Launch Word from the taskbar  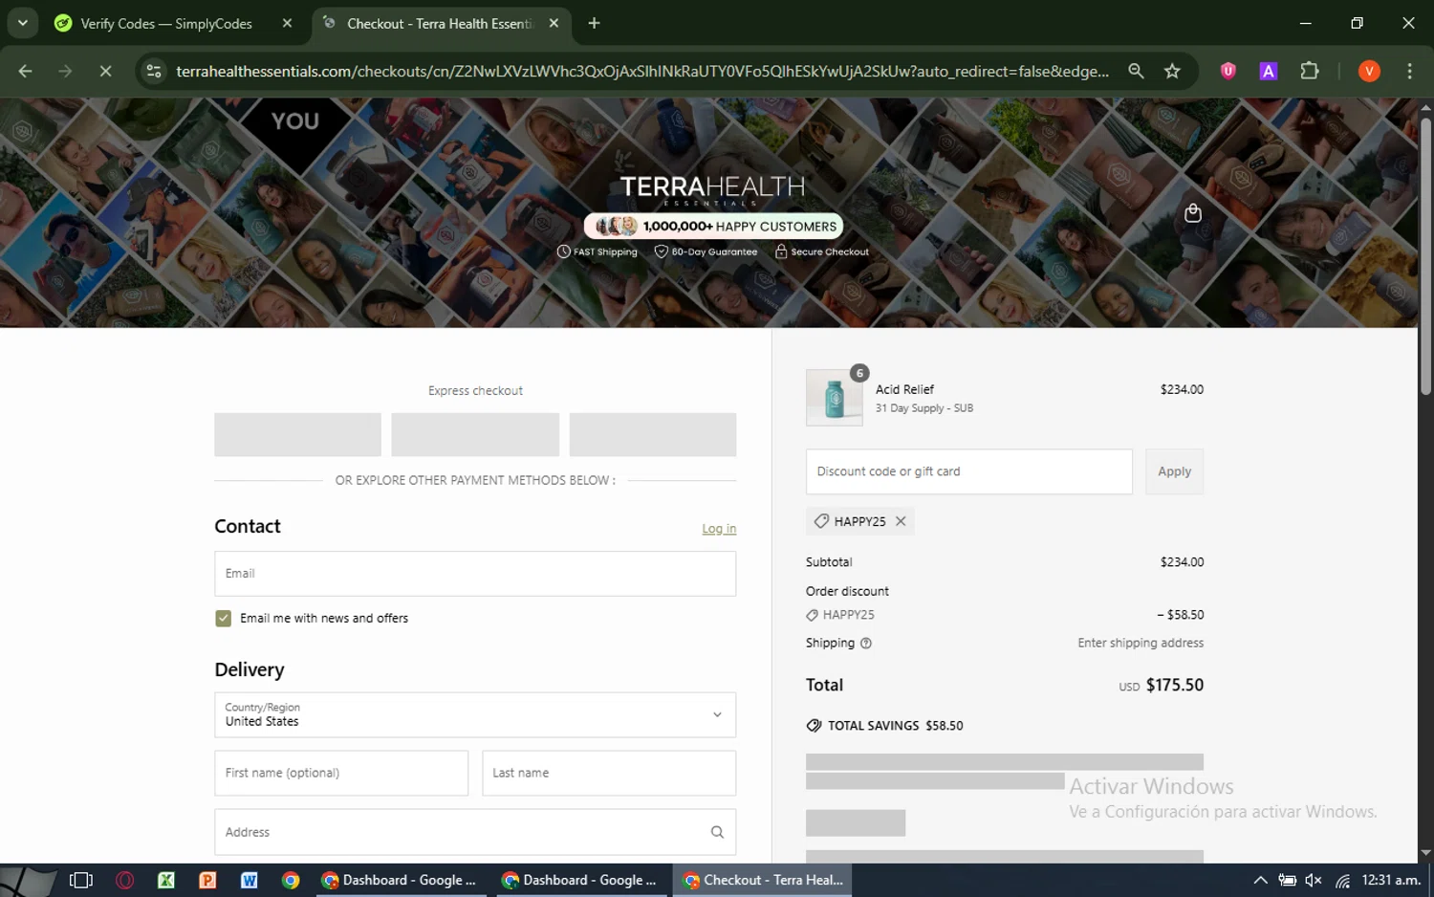[249, 880]
